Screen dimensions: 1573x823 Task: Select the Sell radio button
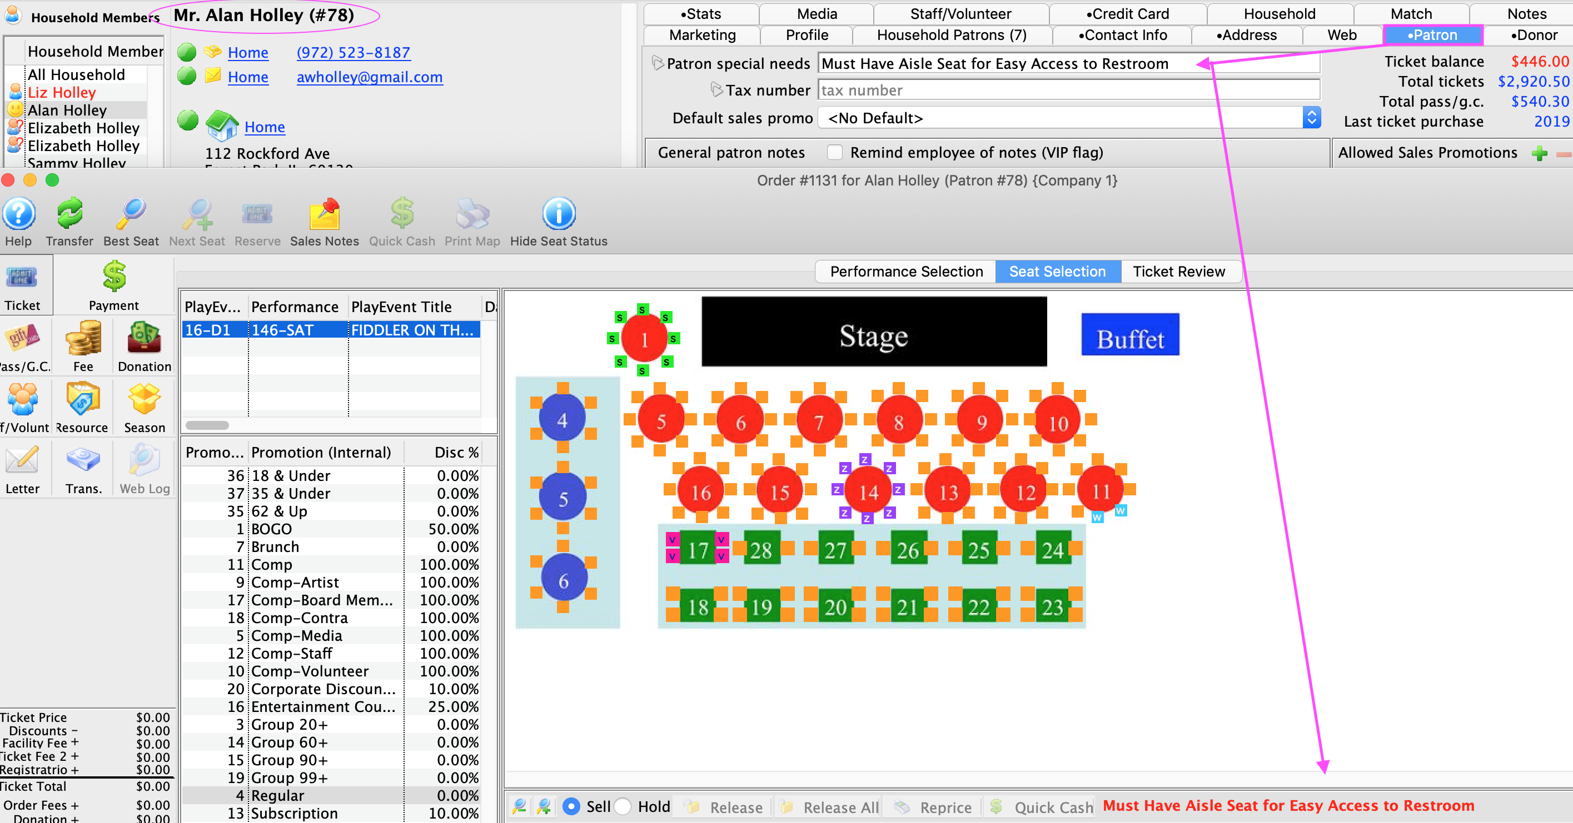[571, 806]
